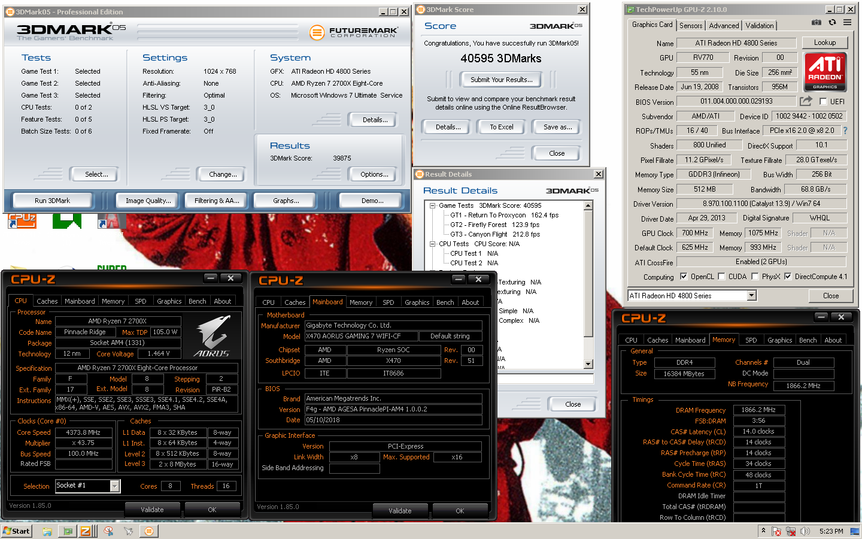Image resolution: width=862 pixels, height=539 pixels.
Task: Switch to the Validation tab in GPU-Z
Action: (760, 26)
